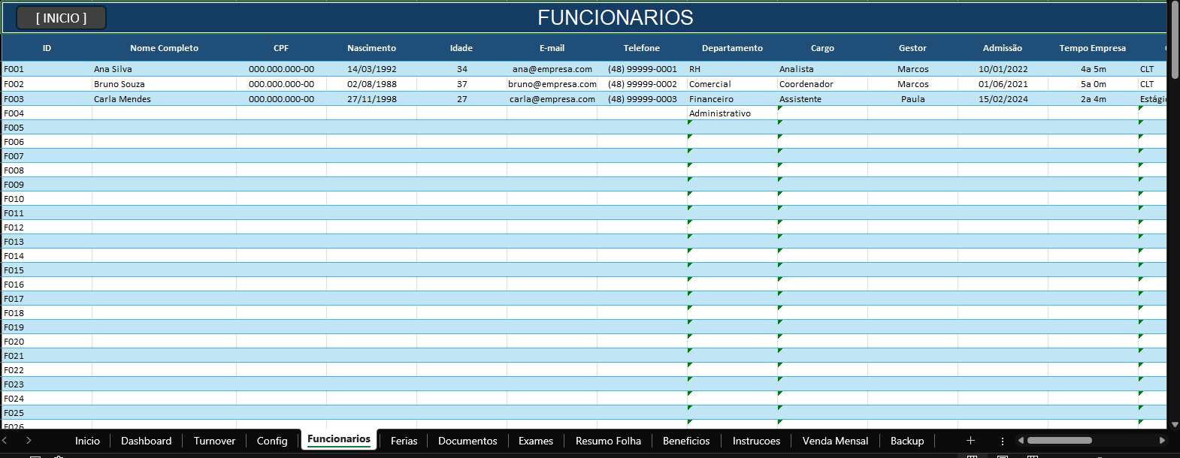This screenshot has height=458, width=1180.
Task: Select the E-mail column header
Action: click(x=552, y=48)
